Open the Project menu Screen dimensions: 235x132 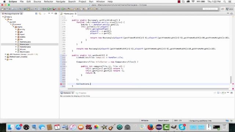[x=82, y=1]
